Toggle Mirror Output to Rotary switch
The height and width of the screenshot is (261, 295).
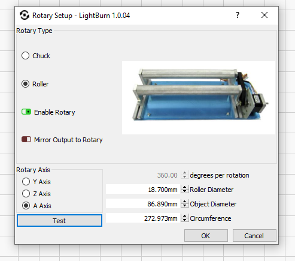click(26, 139)
